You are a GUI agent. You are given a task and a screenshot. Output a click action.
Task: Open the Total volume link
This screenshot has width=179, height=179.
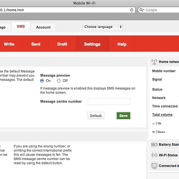162,115
